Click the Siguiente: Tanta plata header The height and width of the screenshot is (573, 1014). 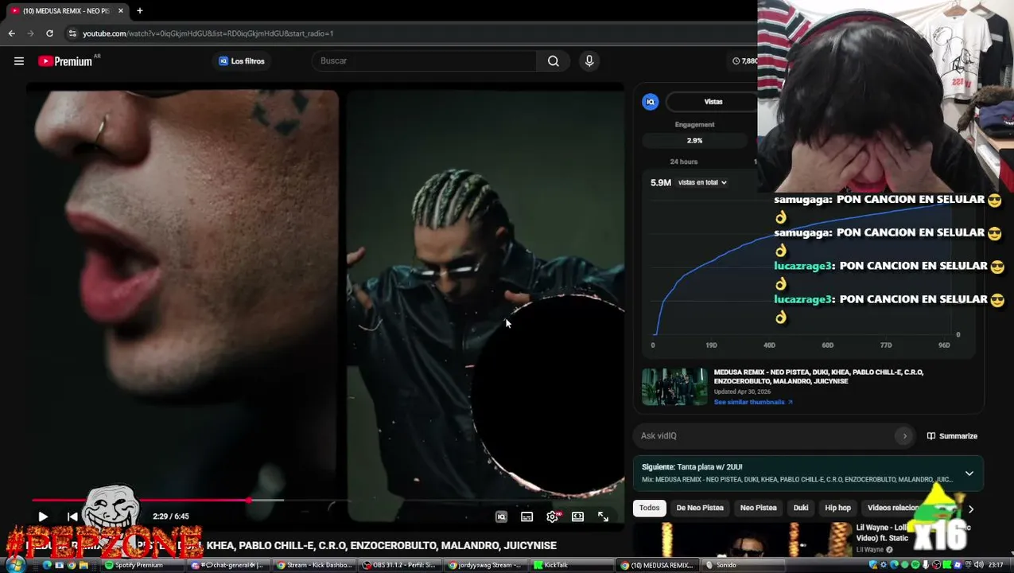[692, 467]
